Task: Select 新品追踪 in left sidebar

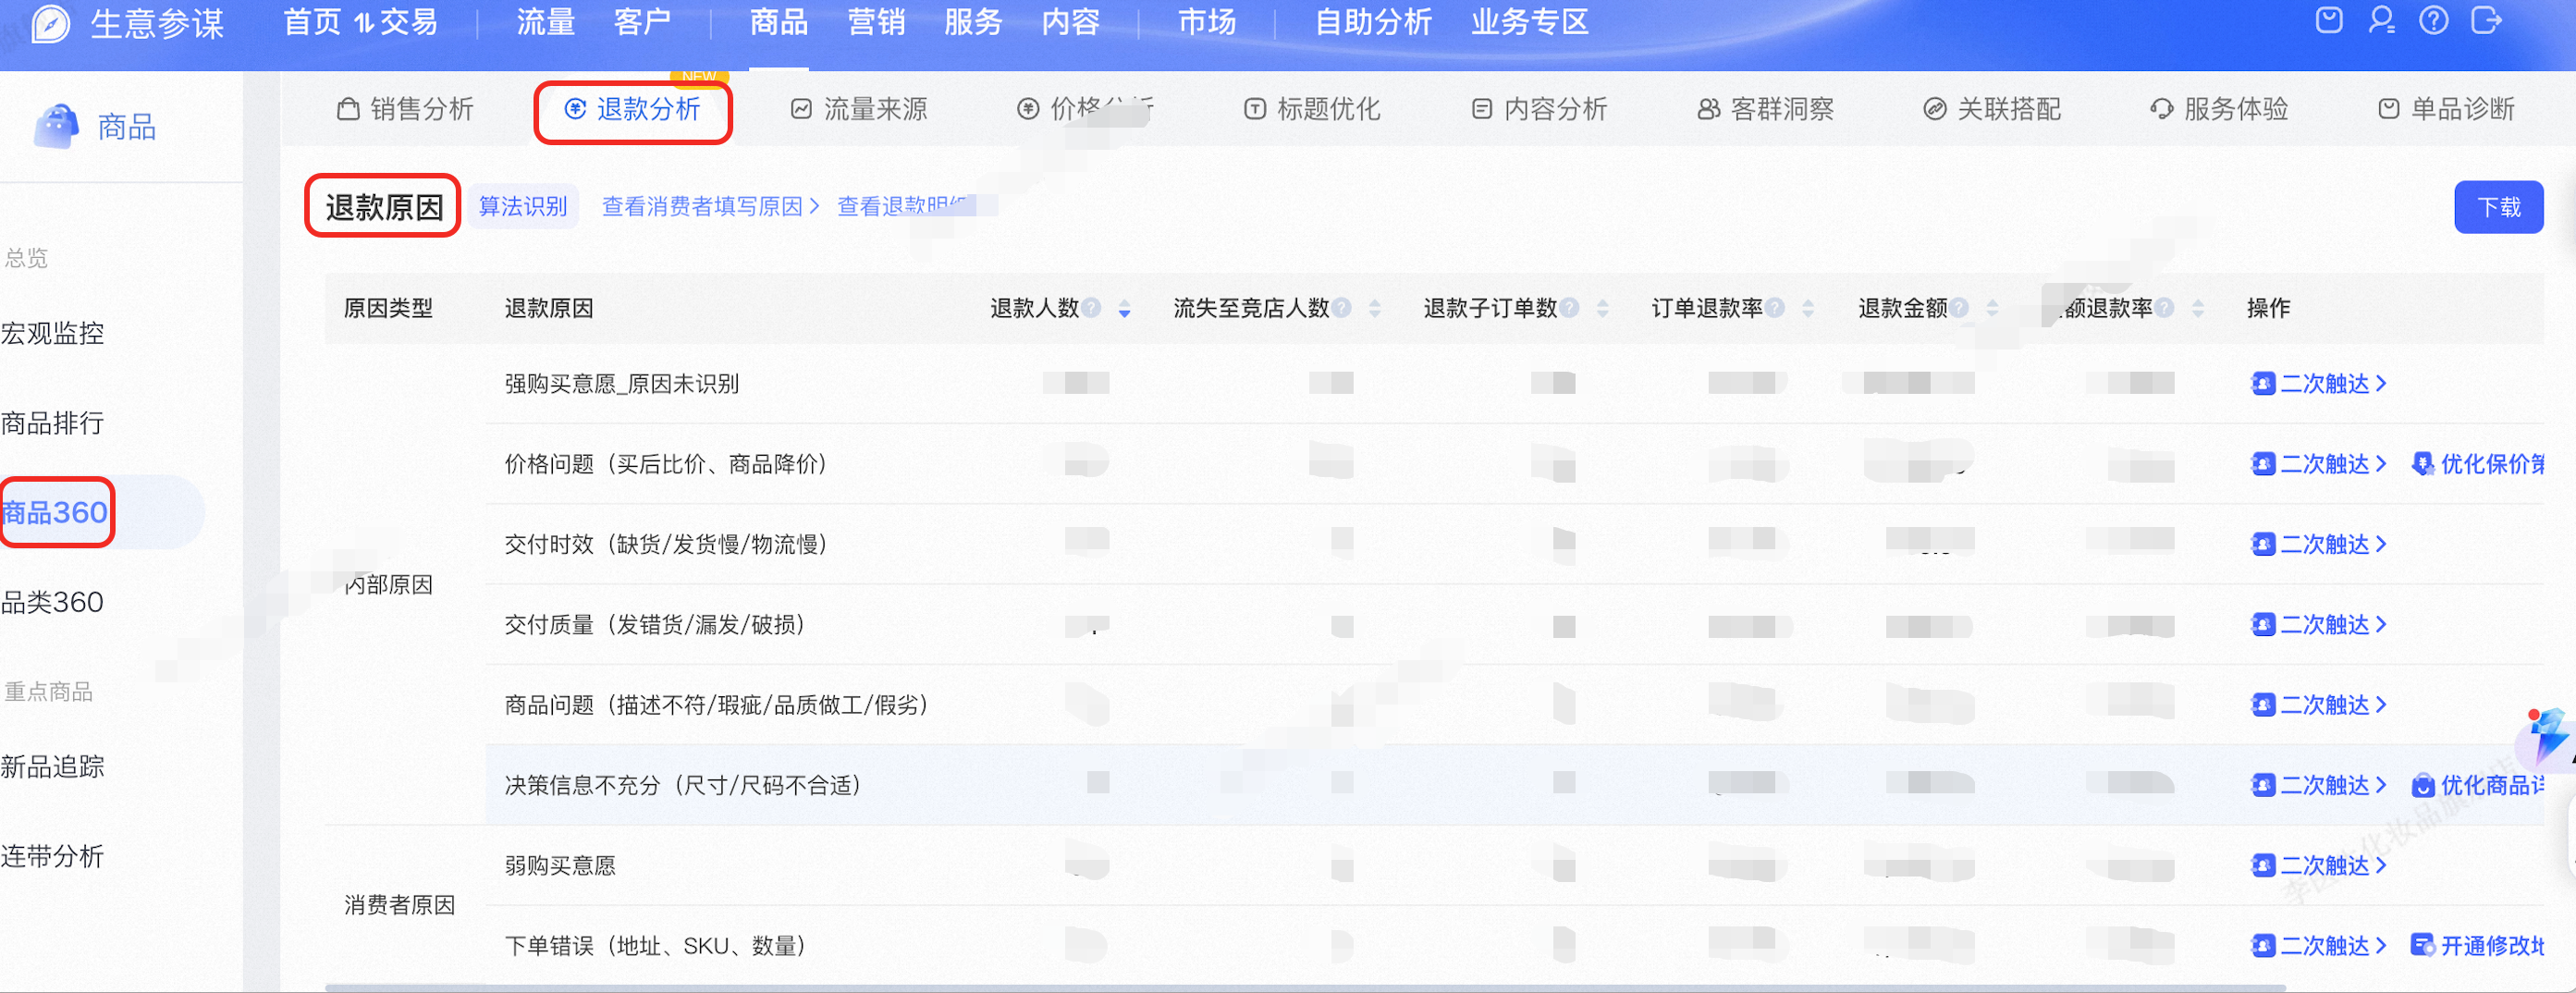Action: [x=52, y=767]
